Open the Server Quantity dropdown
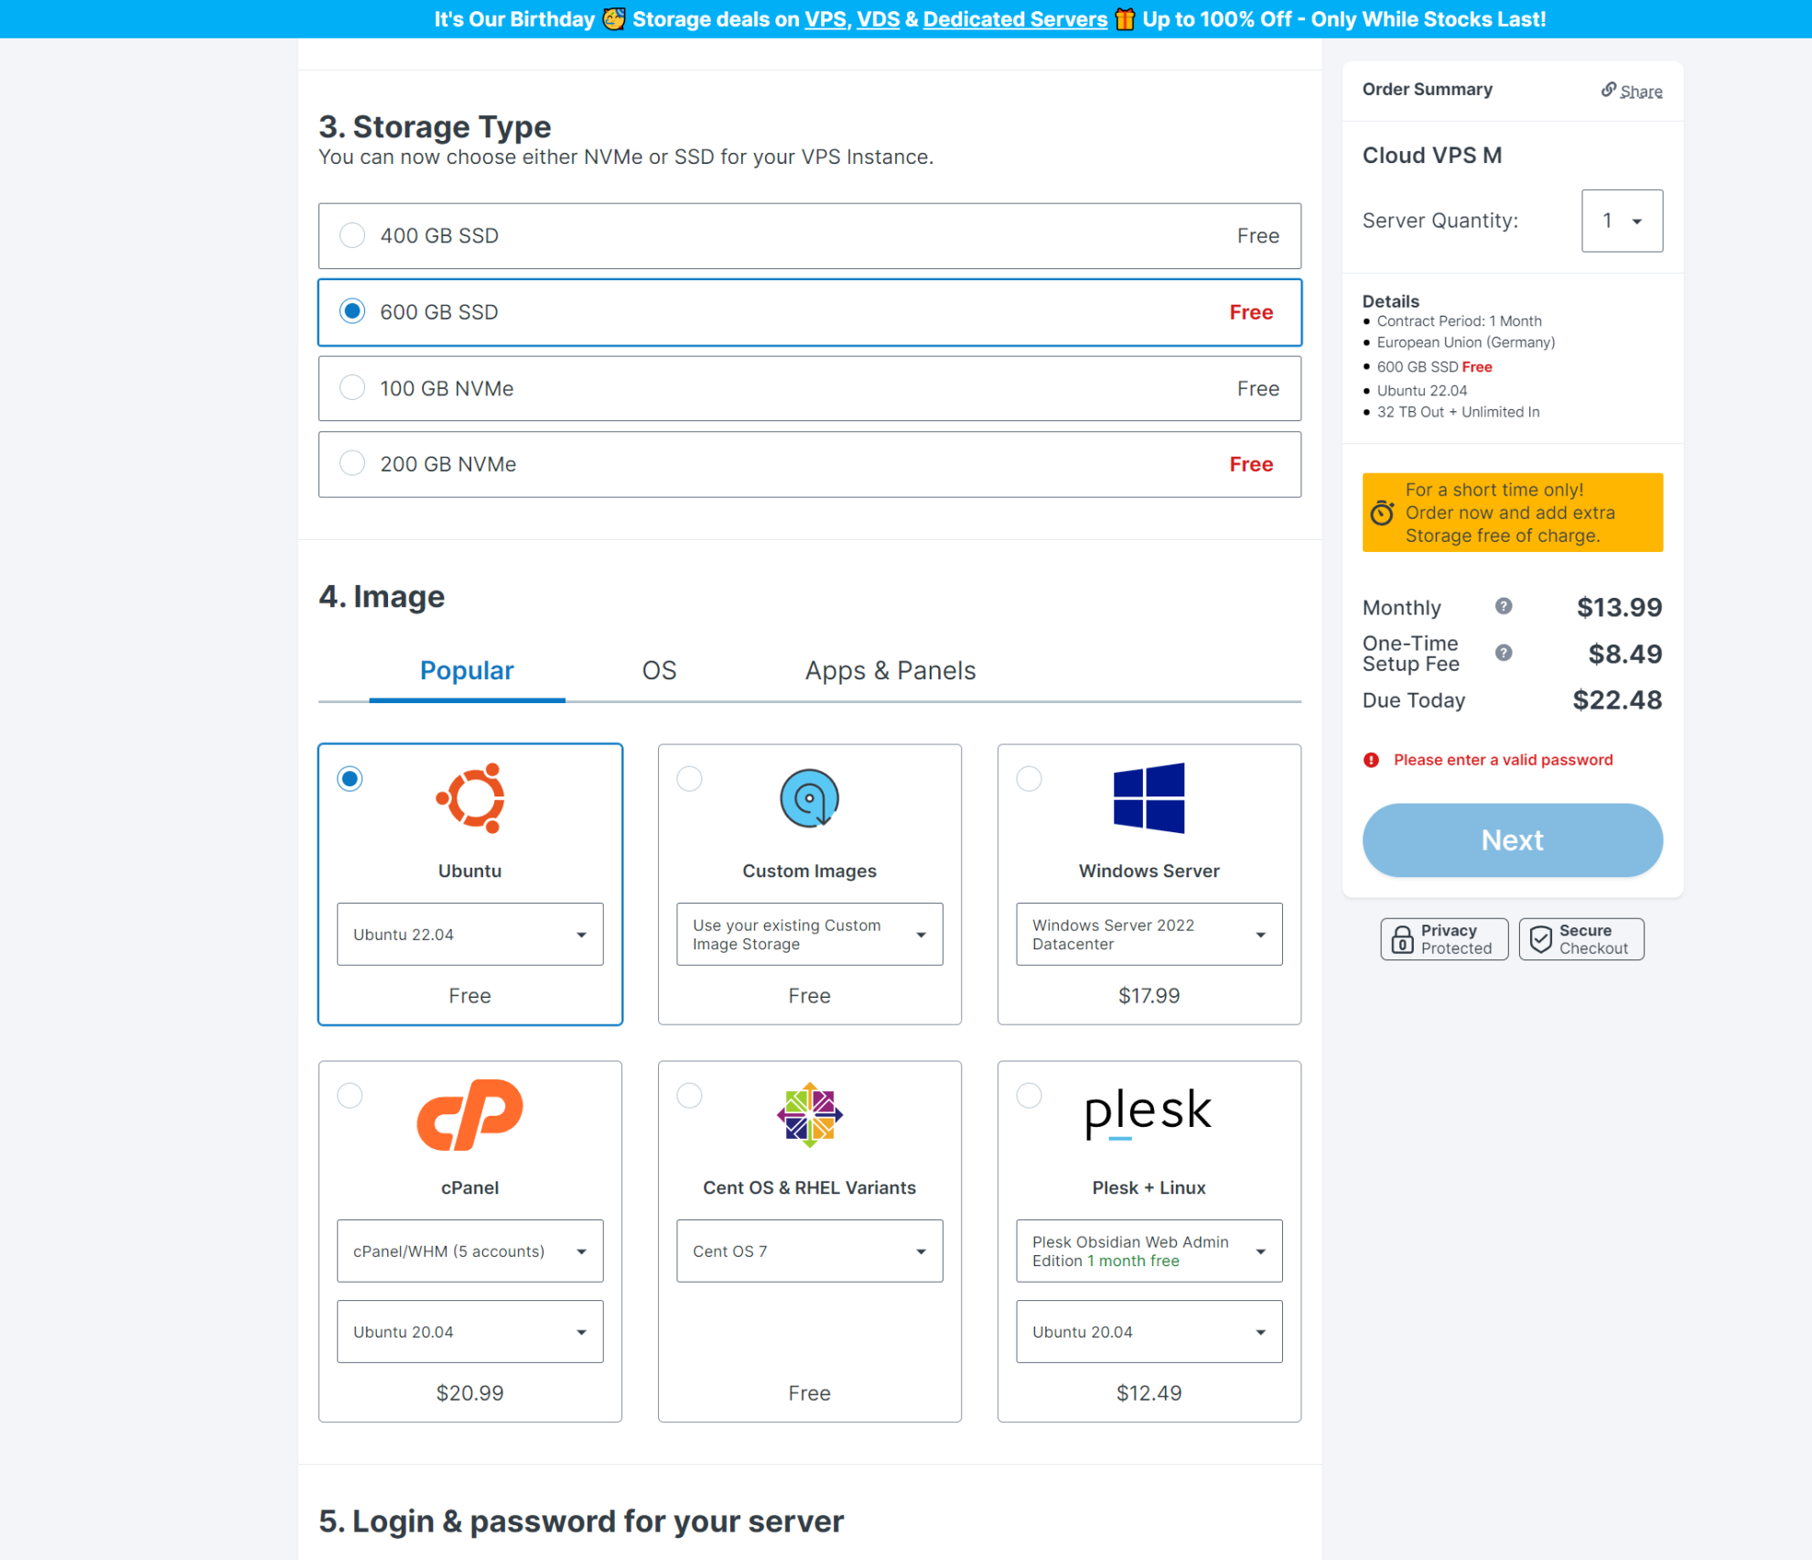 1622,221
